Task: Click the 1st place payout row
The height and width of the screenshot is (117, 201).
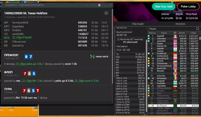Action: [130, 54]
